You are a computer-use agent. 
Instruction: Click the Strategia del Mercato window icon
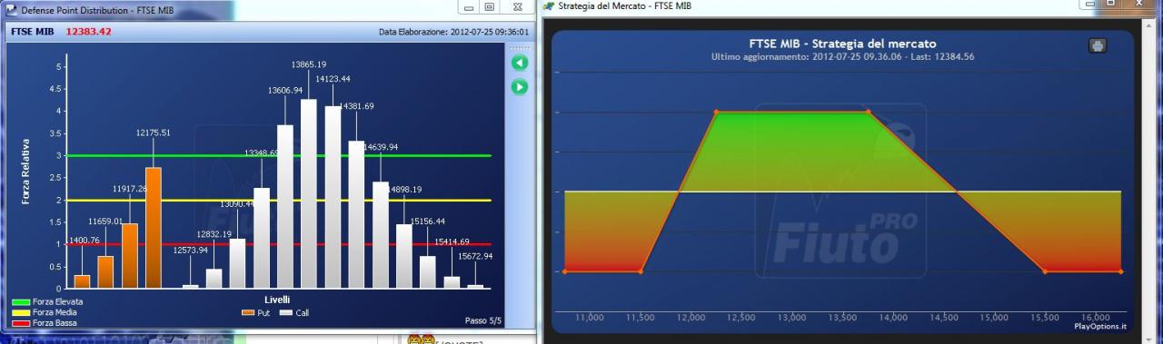[x=549, y=6]
